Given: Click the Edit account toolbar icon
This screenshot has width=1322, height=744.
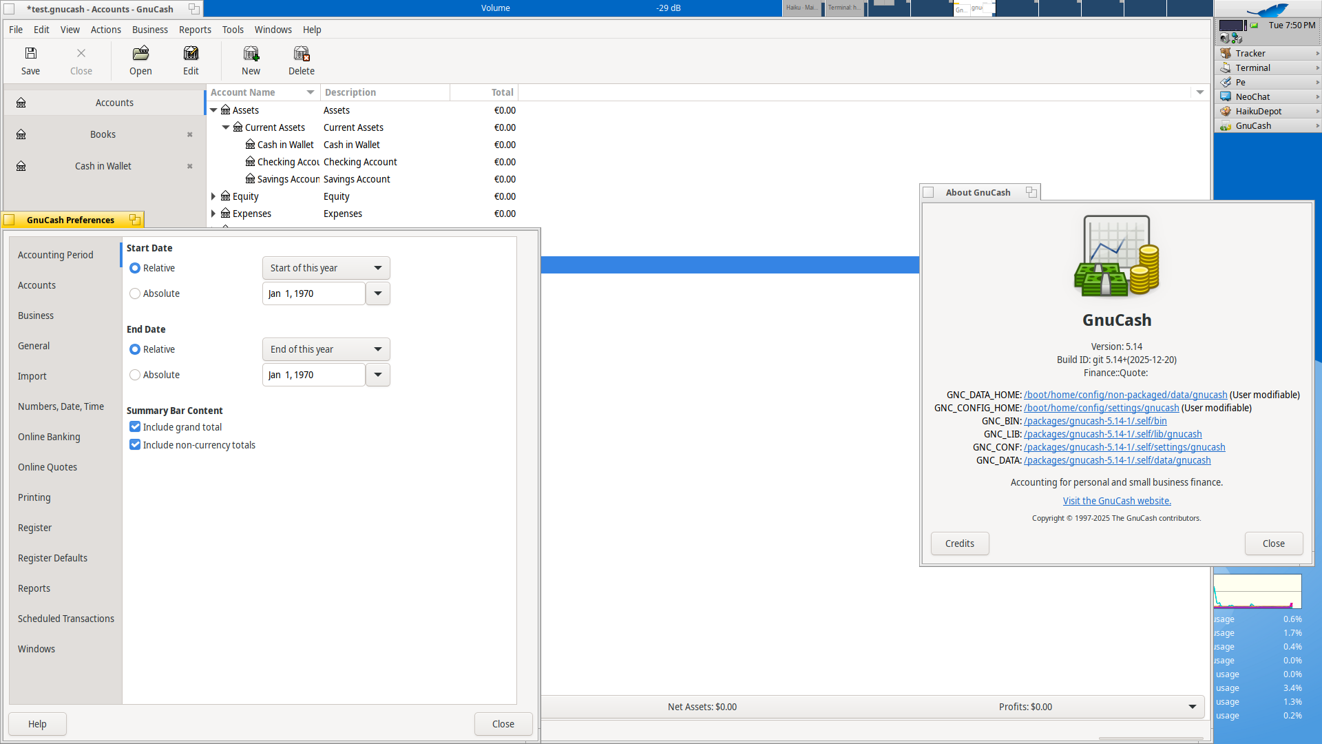Looking at the screenshot, I should tap(191, 53).
